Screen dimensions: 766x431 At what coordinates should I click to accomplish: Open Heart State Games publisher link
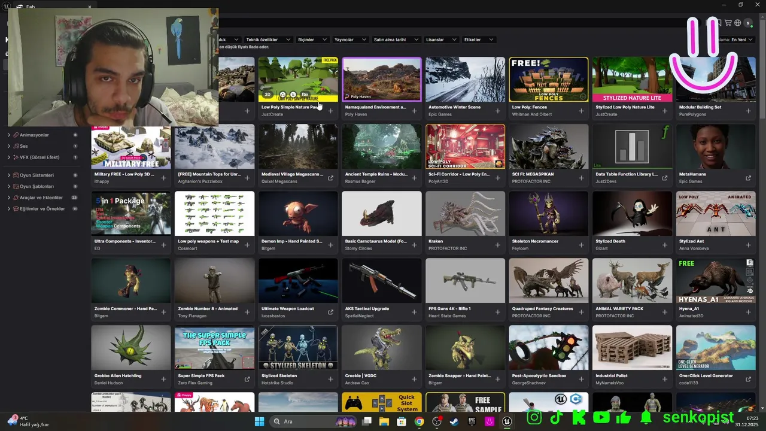coord(447,315)
